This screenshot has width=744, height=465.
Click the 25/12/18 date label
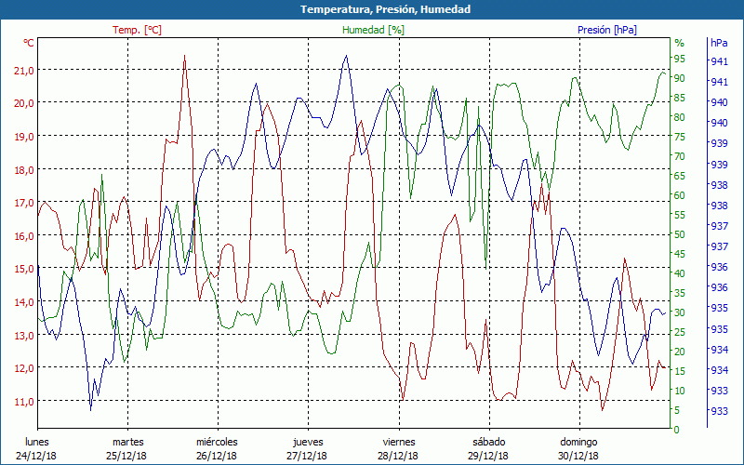pyautogui.click(x=126, y=456)
